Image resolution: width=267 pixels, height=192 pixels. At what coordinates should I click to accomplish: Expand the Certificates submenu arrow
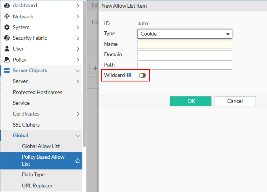pyautogui.click(x=78, y=114)
